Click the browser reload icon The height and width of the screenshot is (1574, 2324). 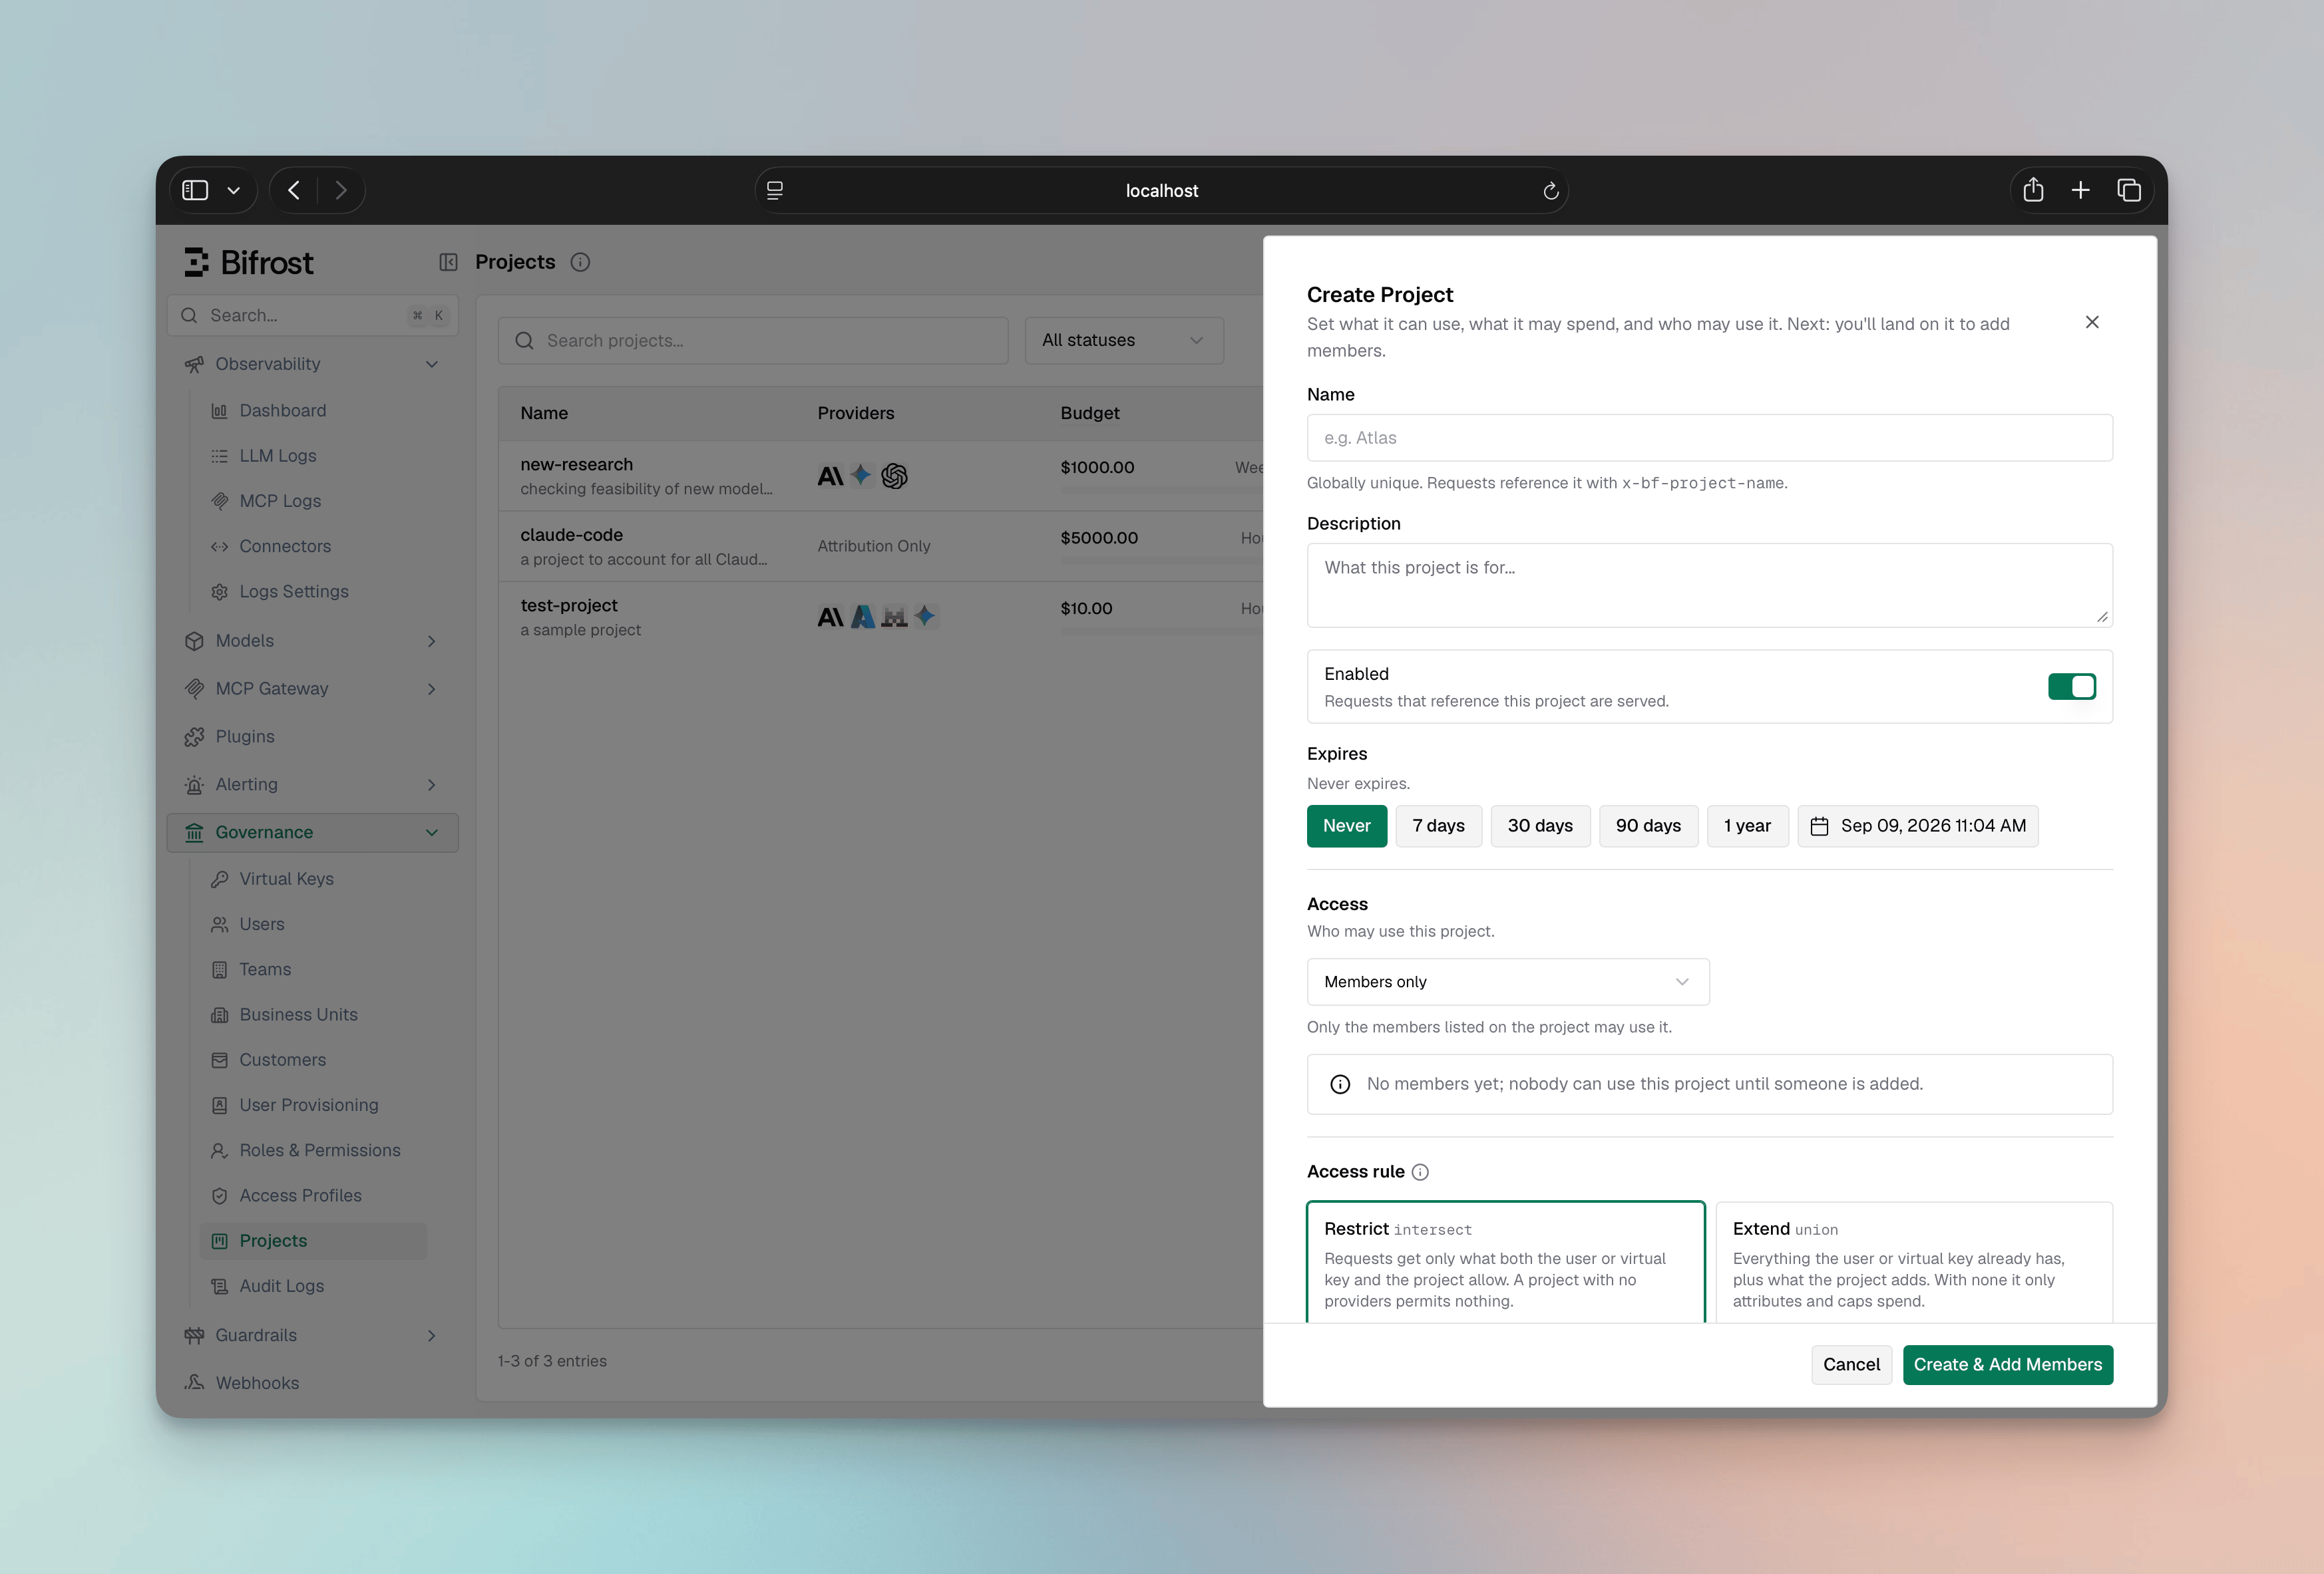(1551, 191)
